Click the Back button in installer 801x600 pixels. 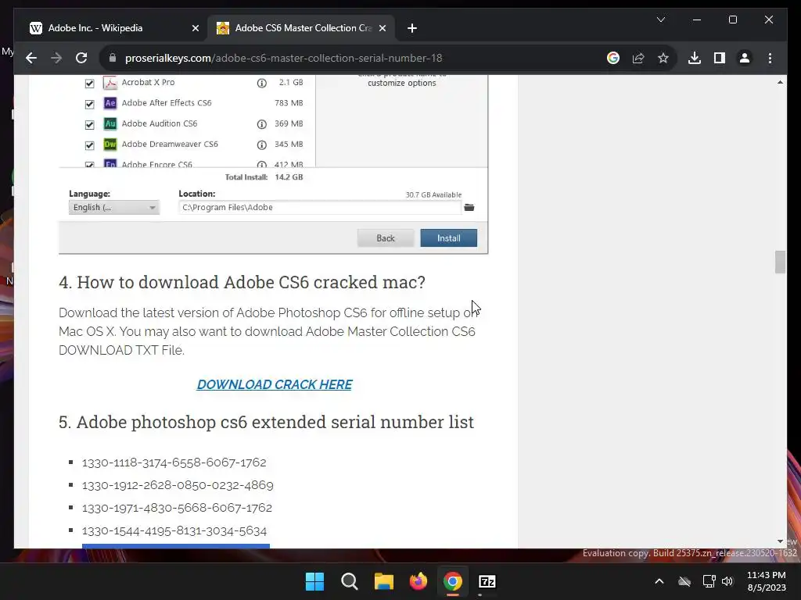click(x=385, y=238)
